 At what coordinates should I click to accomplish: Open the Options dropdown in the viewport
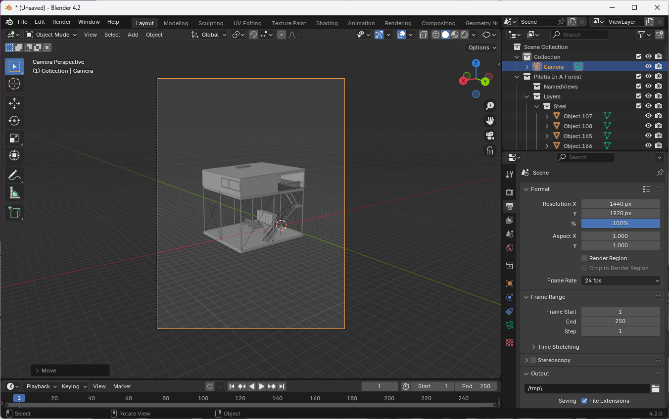click(x=482, y=47)
